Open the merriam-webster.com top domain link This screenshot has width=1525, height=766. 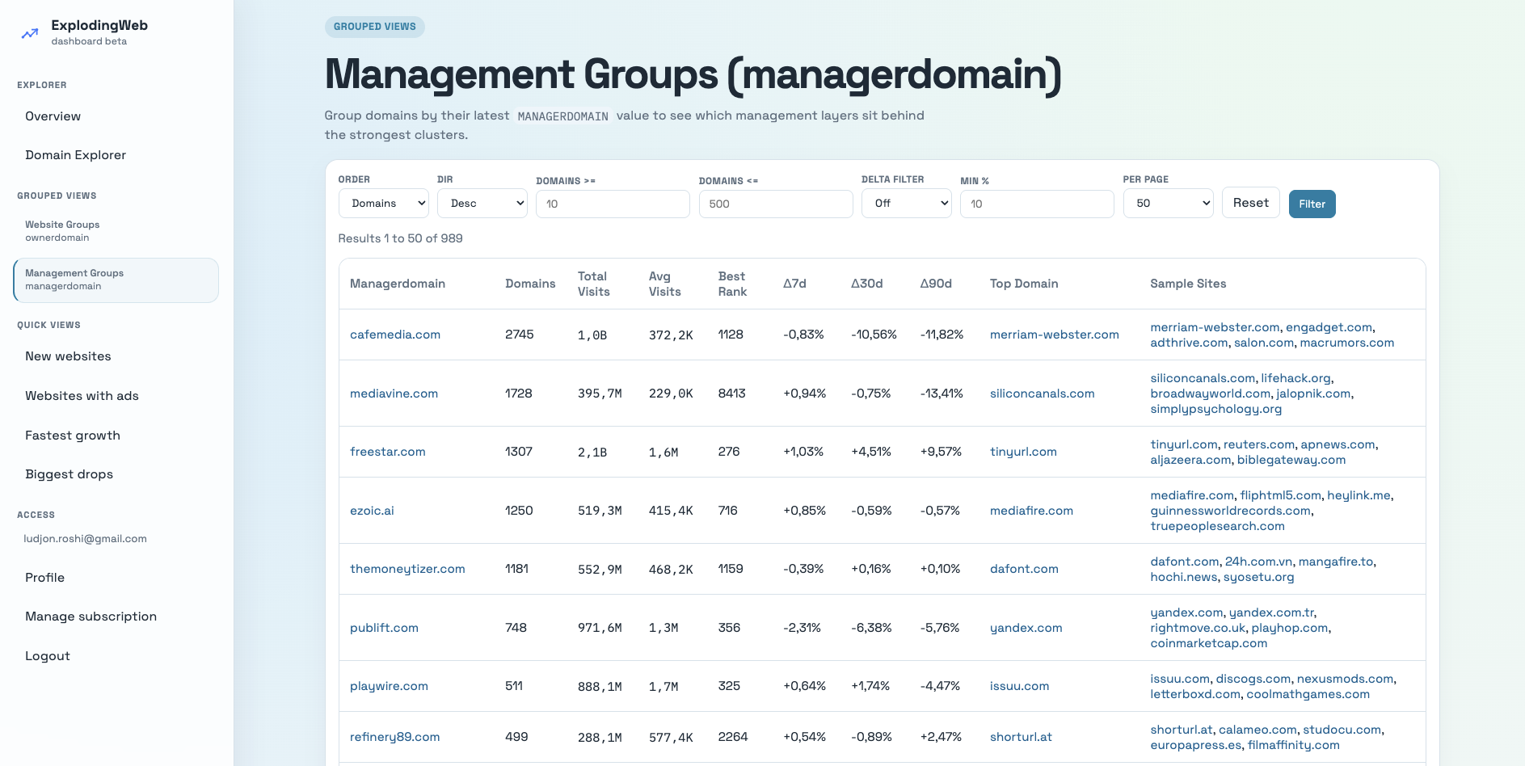[1055, 335]
